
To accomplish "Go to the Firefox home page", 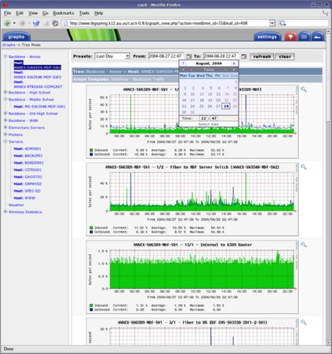I will (55, 23).
